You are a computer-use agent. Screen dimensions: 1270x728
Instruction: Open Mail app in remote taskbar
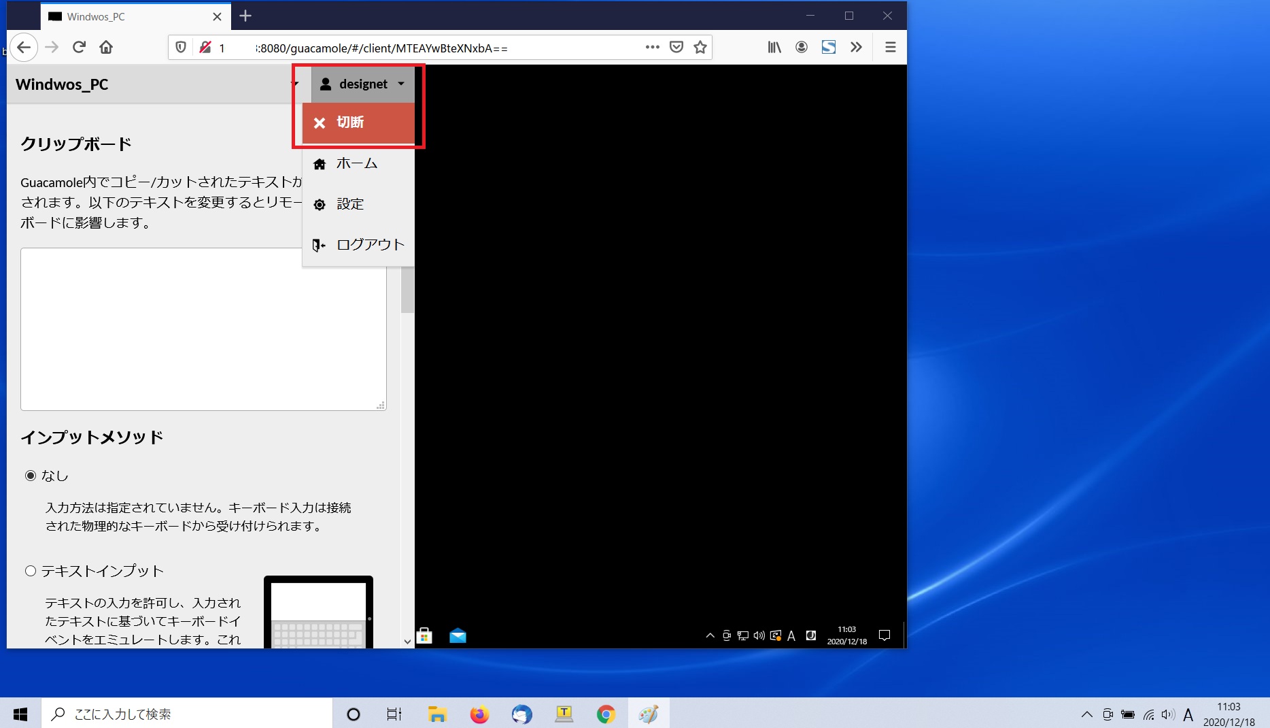click(x=458, y=635)
